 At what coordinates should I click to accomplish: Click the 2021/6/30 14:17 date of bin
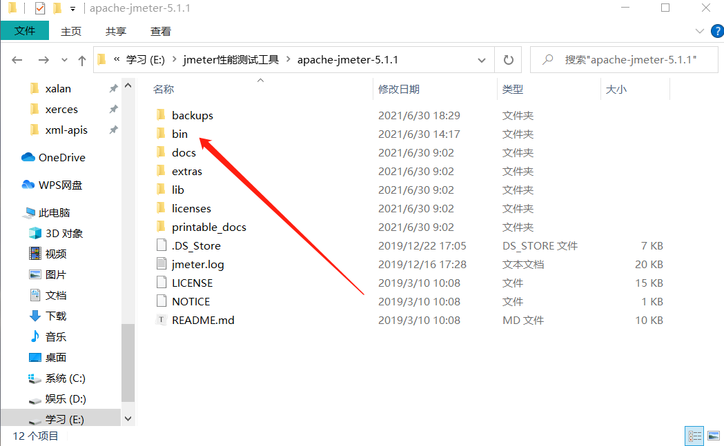click(x=419, y=134)
